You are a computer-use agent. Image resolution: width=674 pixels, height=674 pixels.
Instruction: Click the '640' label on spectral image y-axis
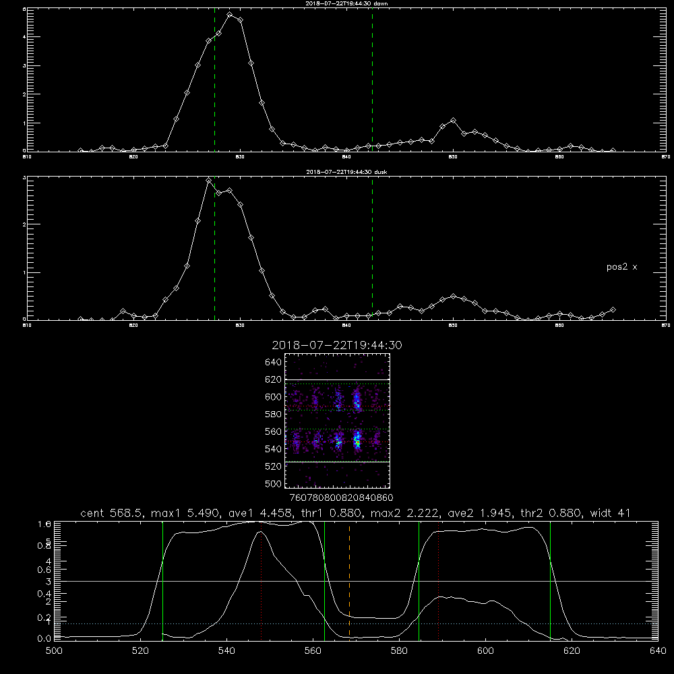coord(274,363)
